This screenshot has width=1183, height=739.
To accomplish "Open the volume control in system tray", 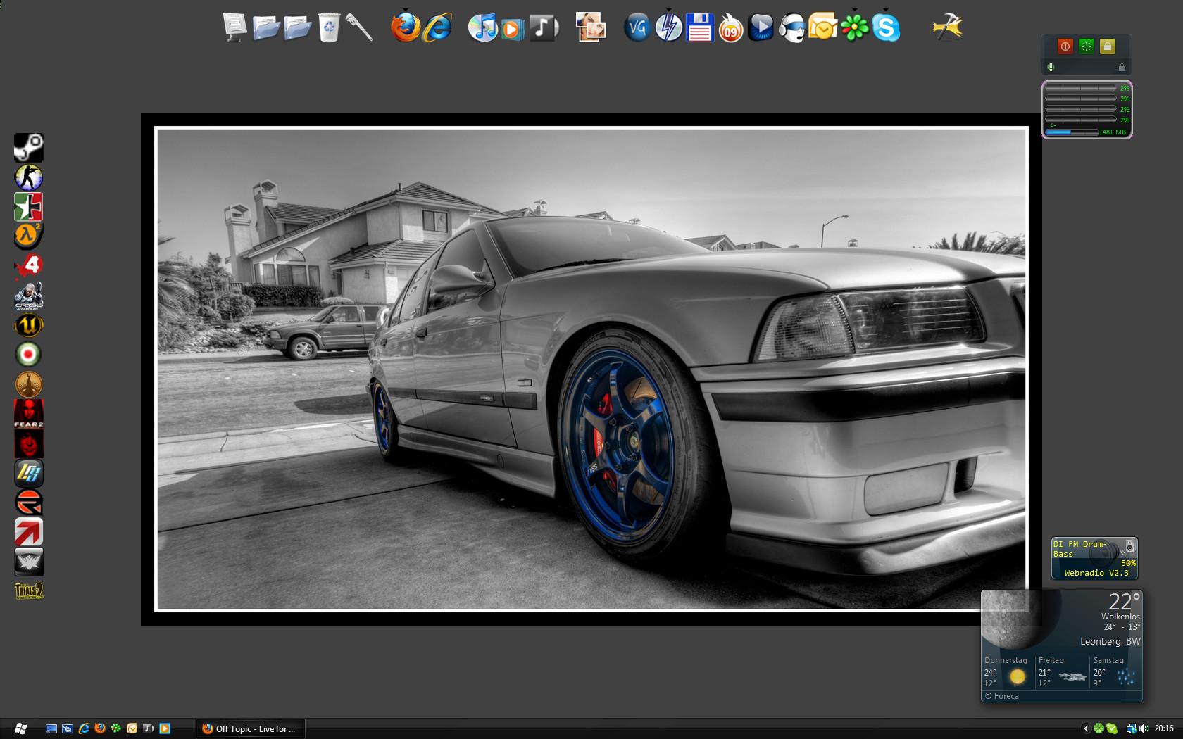I will click(x=1143, y=728).
